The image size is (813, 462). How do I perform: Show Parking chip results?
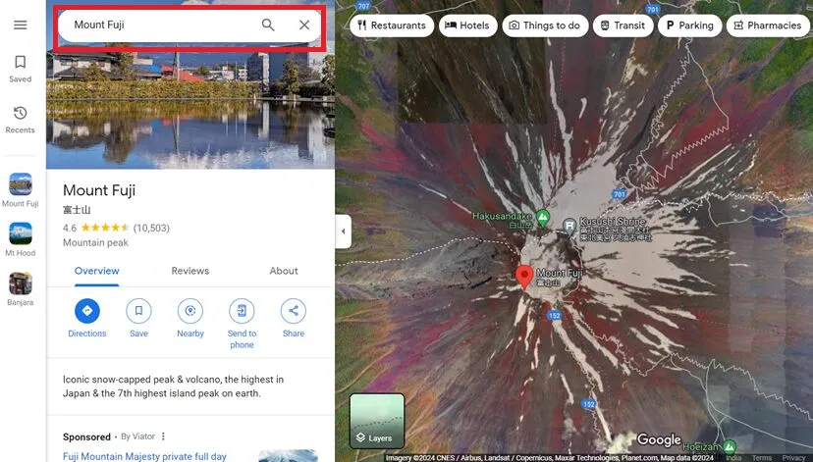click(x=689, y=26)
